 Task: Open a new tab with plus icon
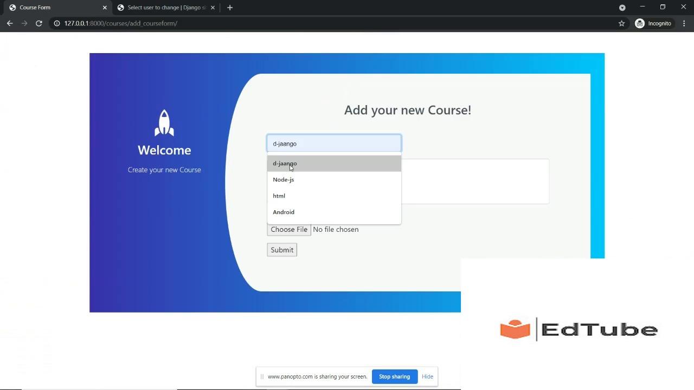(x=230, y=8)
